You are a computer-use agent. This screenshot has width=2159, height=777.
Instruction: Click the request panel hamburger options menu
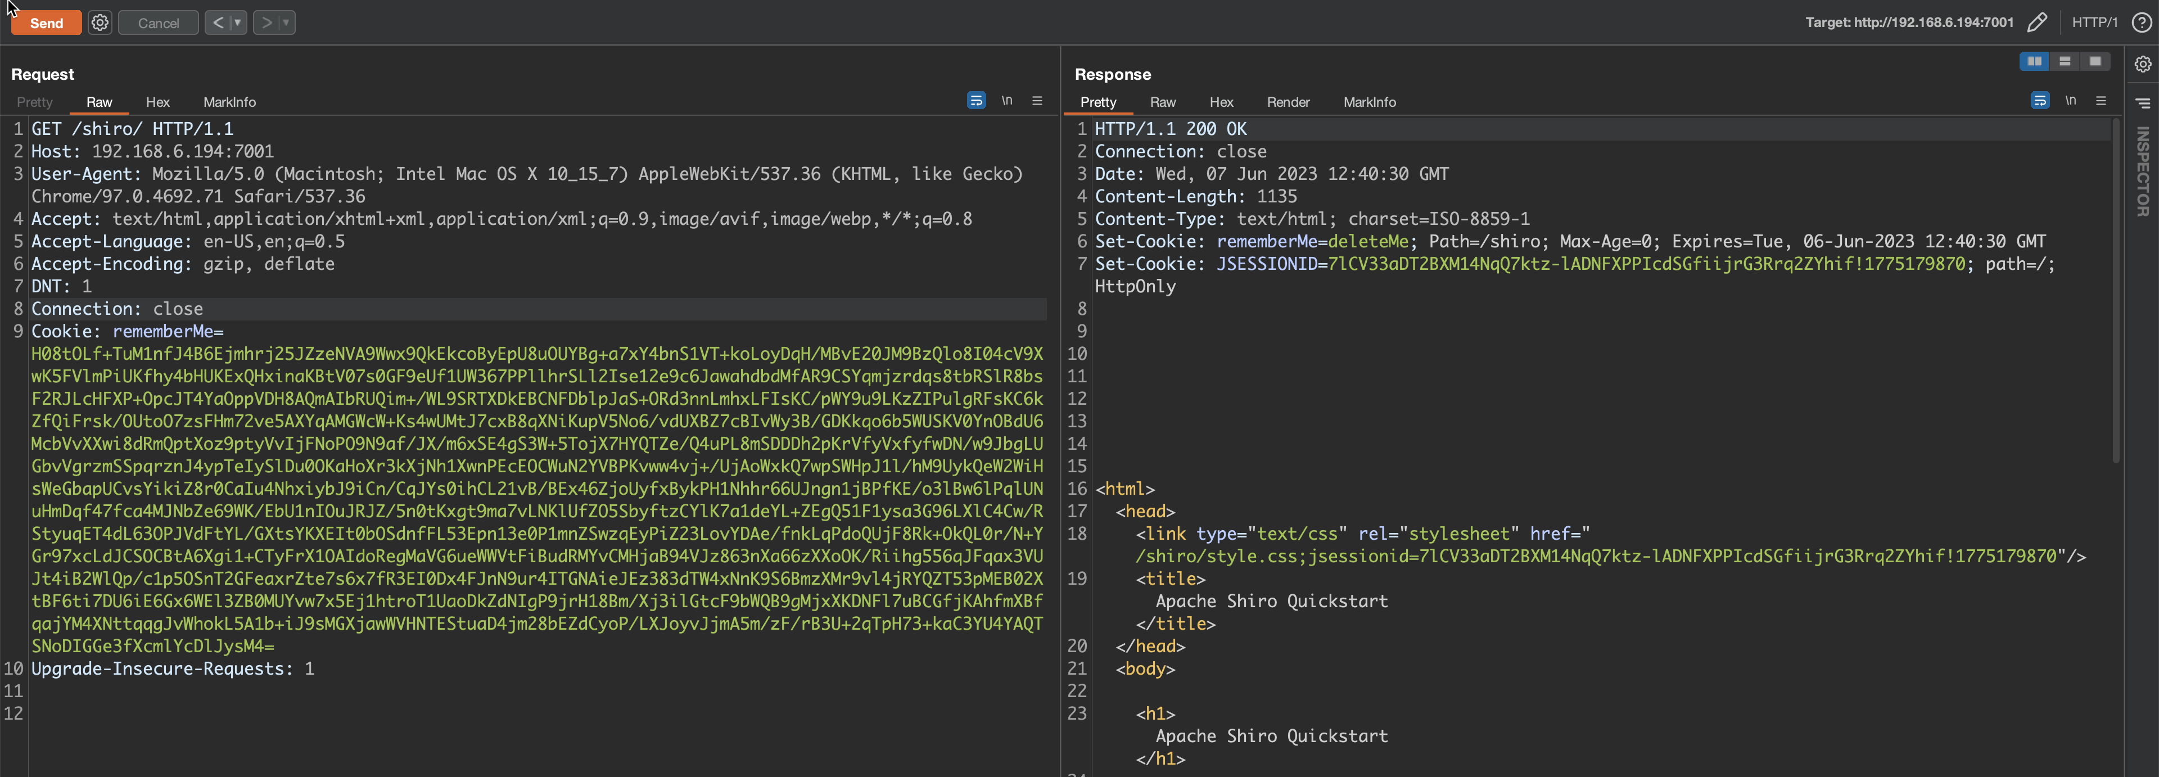point(1037,101)
